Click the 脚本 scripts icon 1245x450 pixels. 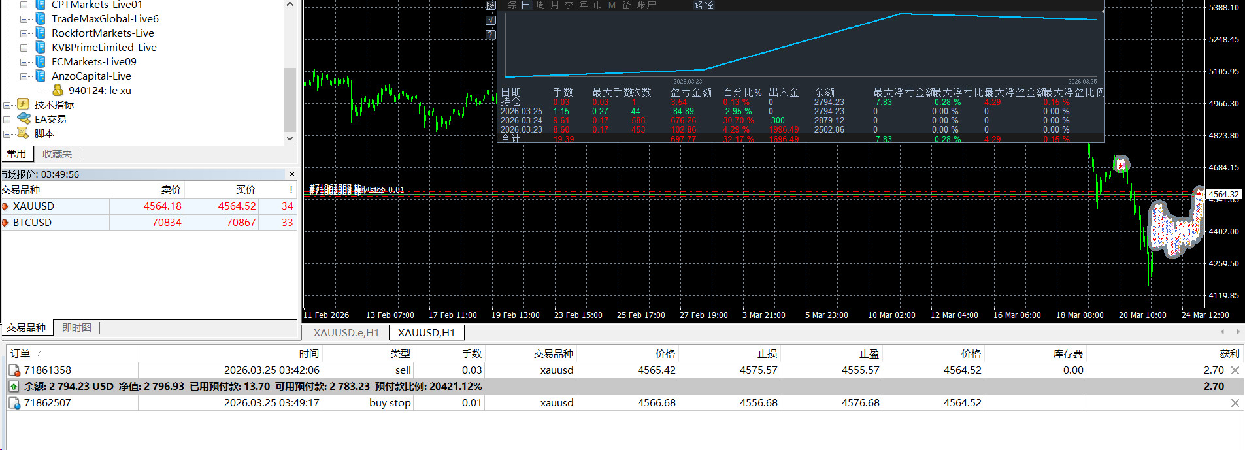[x=24, y=133]
